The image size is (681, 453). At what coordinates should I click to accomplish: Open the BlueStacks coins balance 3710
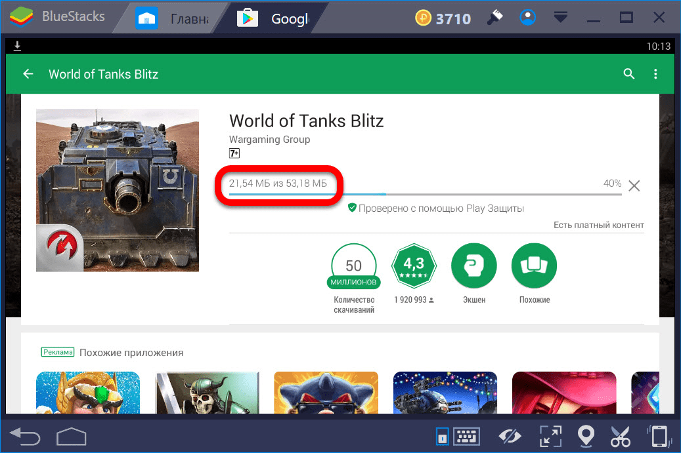(x=443, y=19)
